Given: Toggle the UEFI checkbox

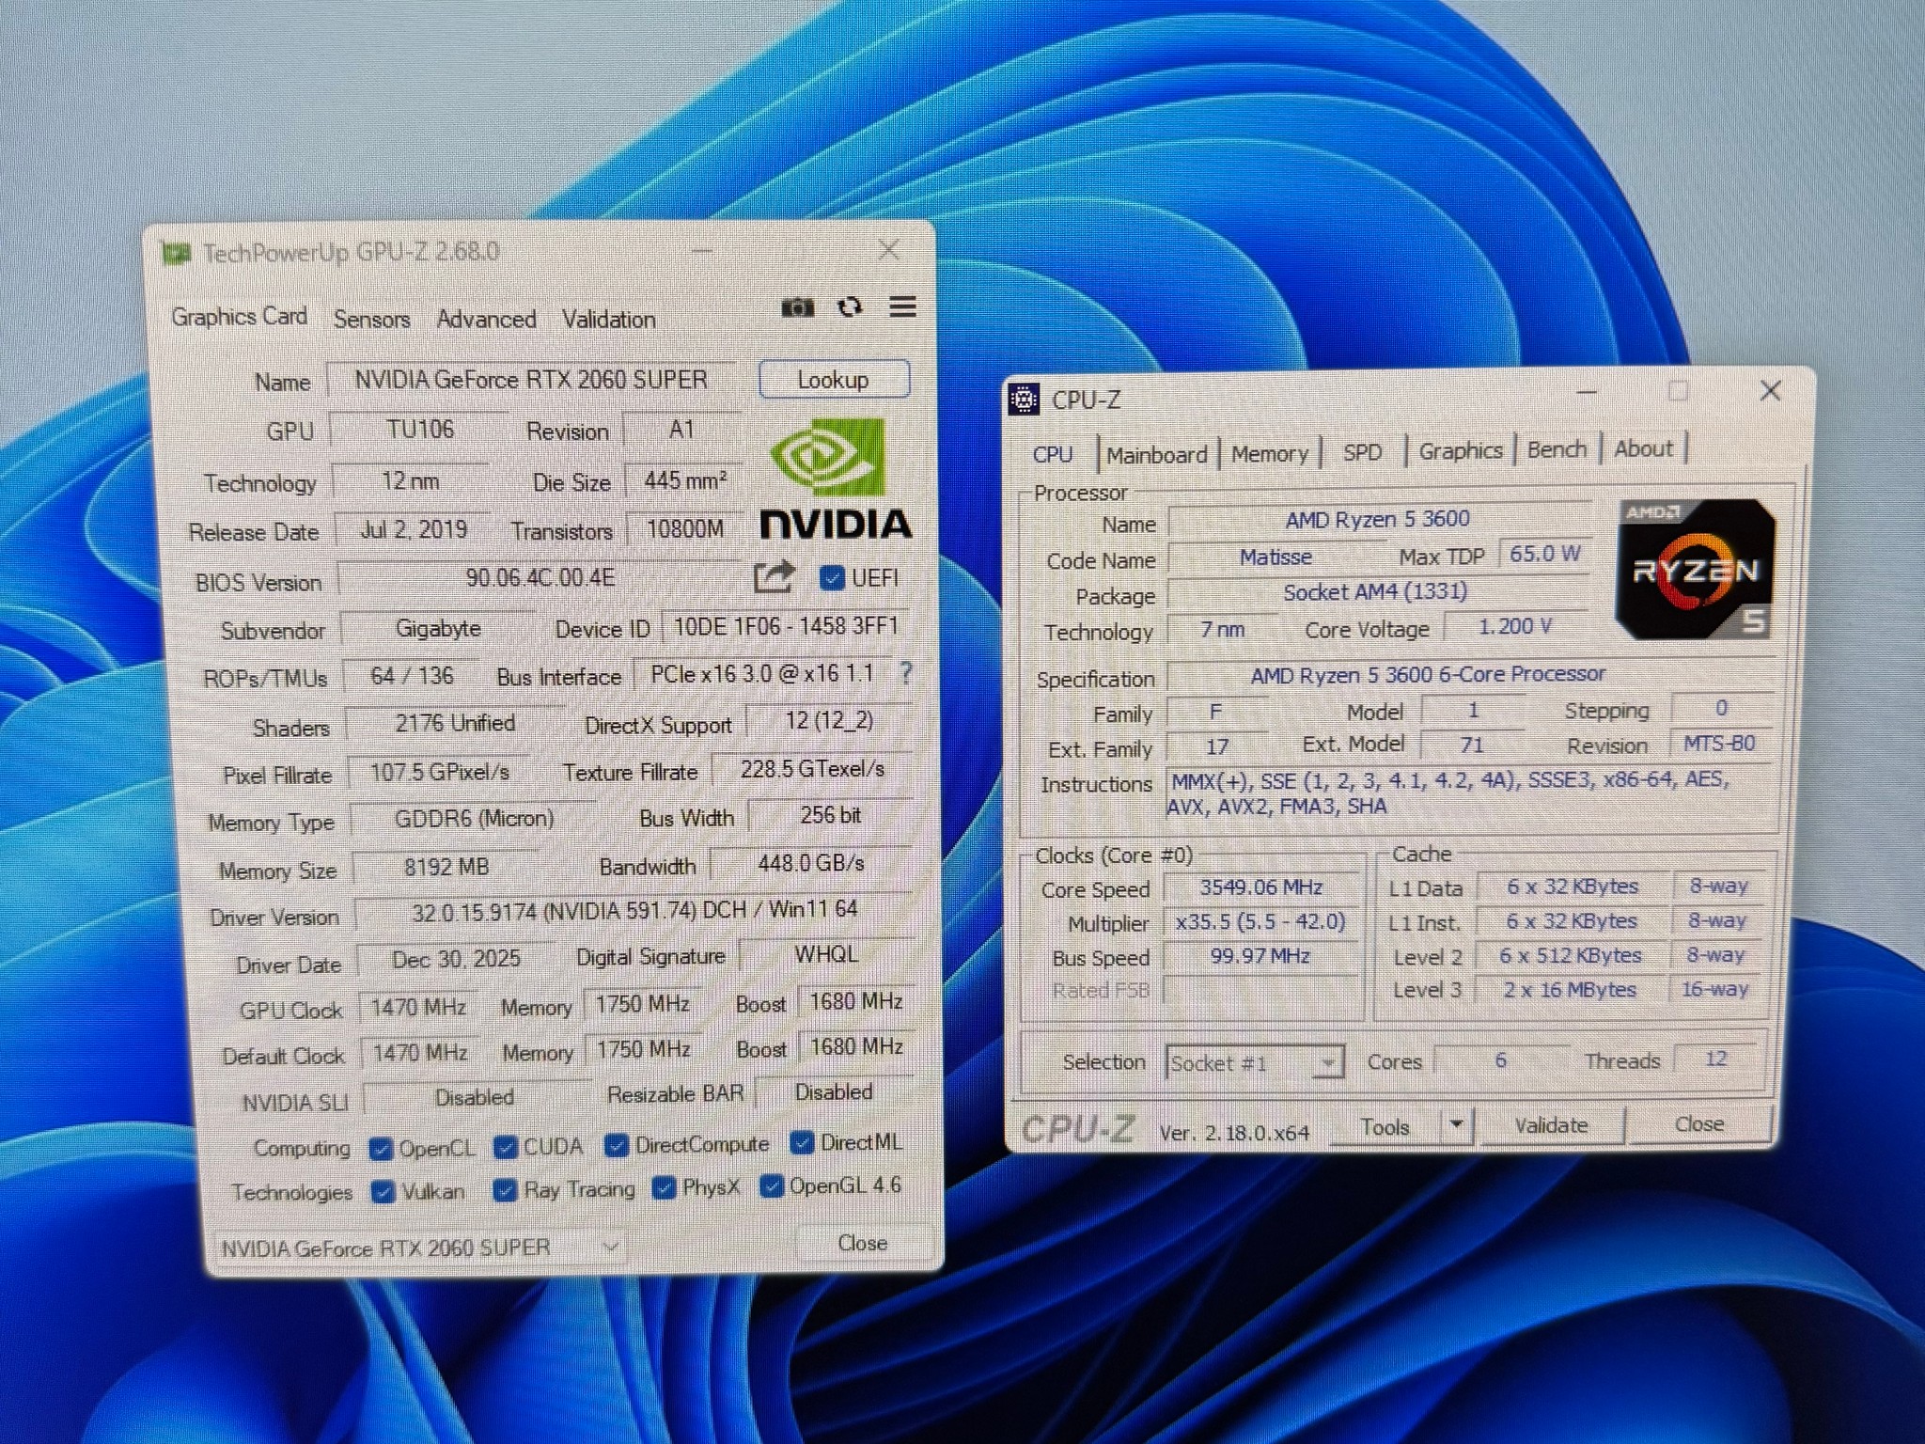Looking at the screenshot, I should coord(831,577).
